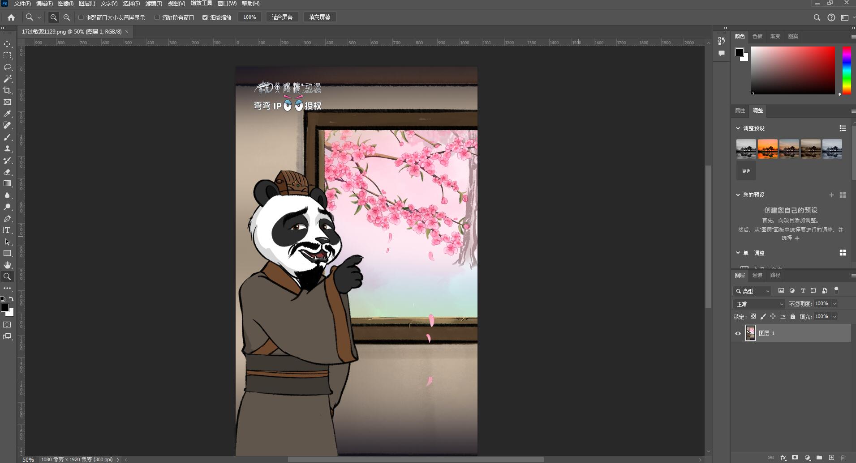
Task: Select the Dodge tool
Action: click(7, 207)
